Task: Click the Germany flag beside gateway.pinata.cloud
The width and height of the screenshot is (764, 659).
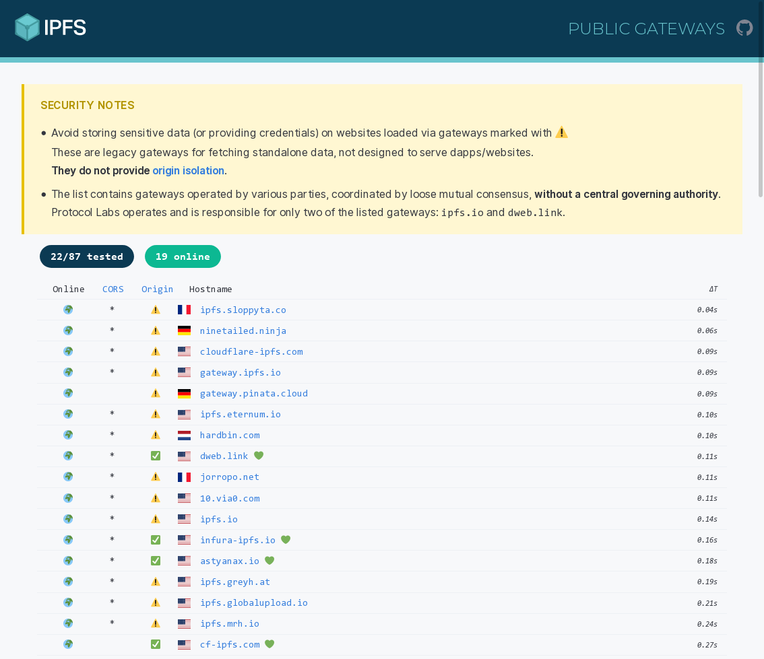Action: (184, 393)
